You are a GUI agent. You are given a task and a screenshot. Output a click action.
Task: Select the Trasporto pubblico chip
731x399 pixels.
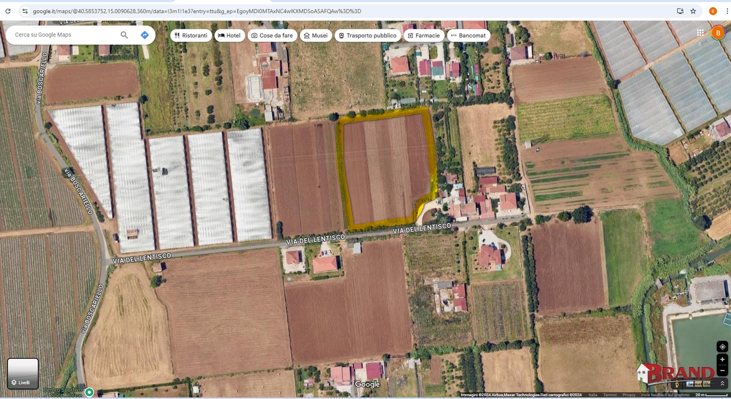pos(368,35)
